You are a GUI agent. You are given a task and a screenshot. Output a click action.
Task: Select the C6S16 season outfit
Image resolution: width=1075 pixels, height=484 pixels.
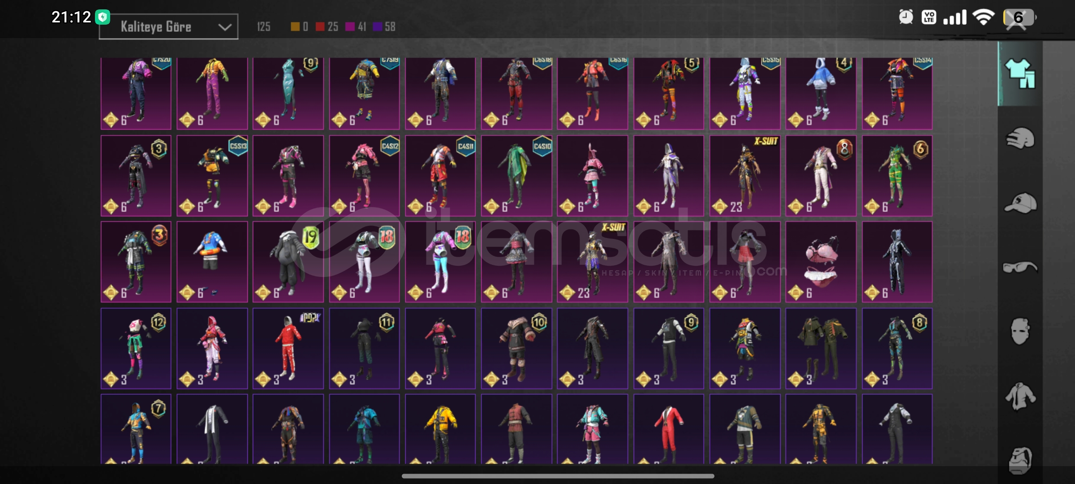(592, 93)
